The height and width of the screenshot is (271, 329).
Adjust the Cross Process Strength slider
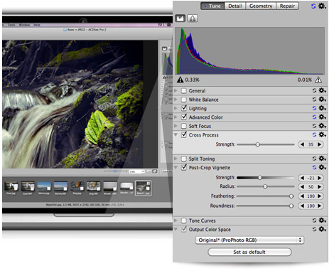[x=258, y=144]
